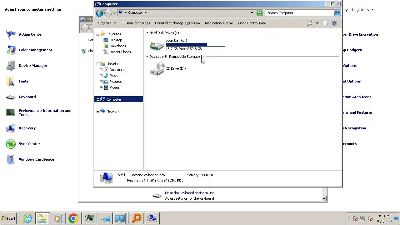Click the Computer title bar icon
The width and height of the screenshot is (400, 225).
(x=97, y=4)
